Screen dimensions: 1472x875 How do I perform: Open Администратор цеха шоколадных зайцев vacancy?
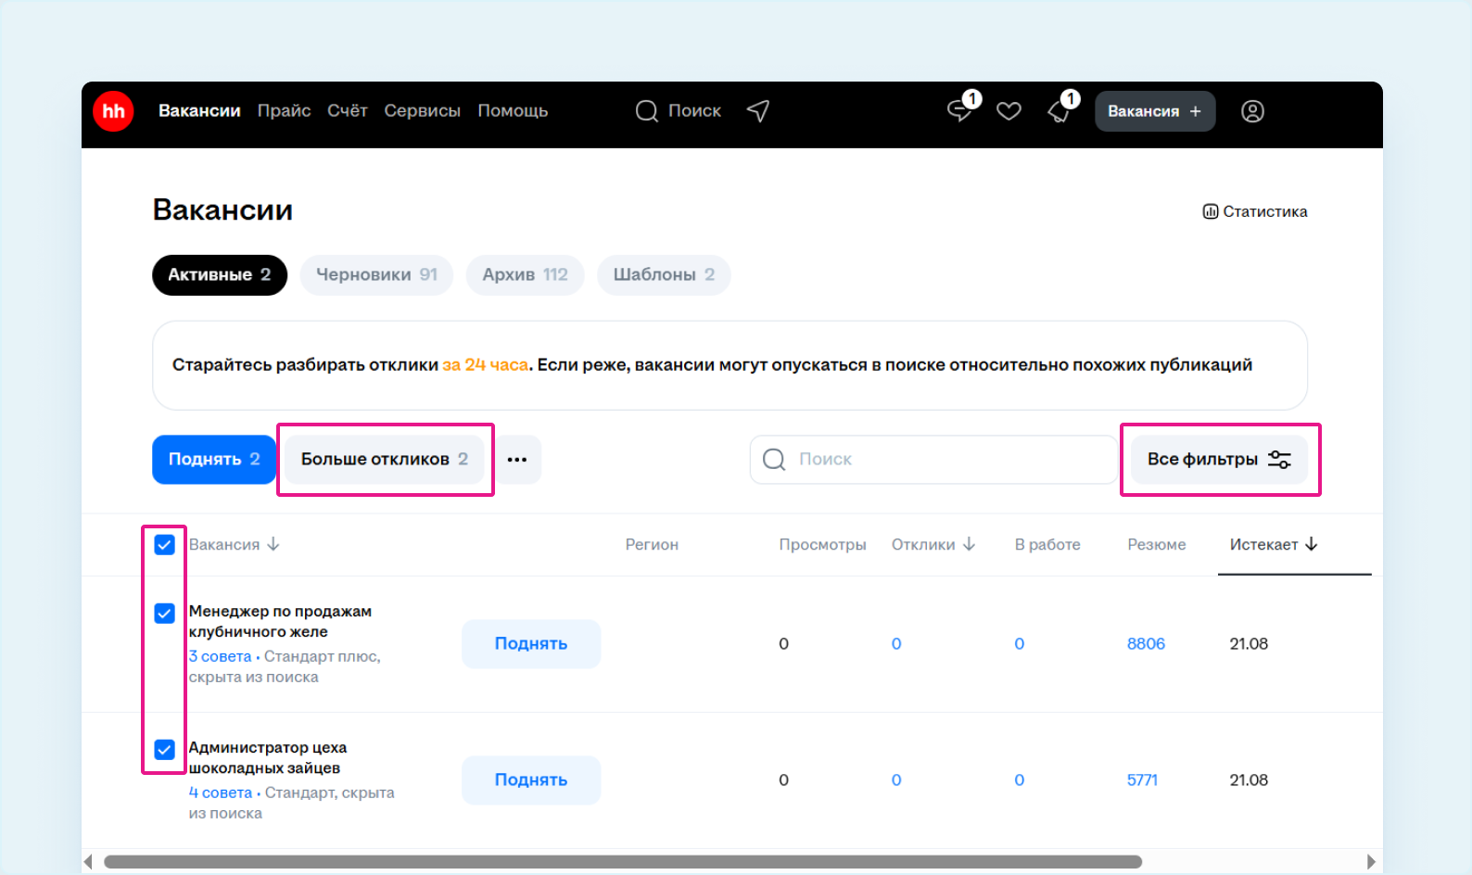point(268,758)
